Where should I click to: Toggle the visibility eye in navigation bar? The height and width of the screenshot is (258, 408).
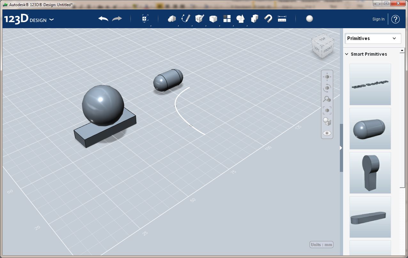(327, 133)
